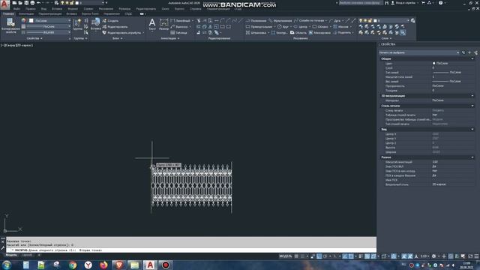Select the Dimension (Размер) tool
This screenshot has height=270, width=480.
[163, 25]
